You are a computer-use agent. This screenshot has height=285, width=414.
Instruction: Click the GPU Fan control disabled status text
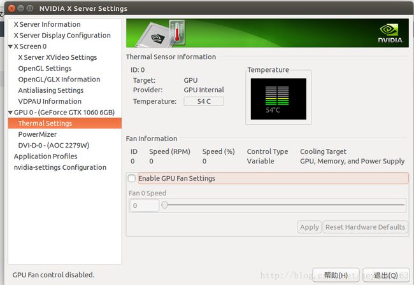coord(54,275)
